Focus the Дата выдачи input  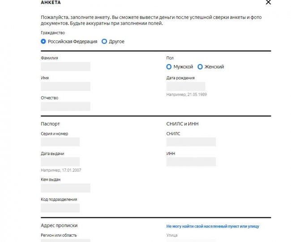(x=60, y=162)
